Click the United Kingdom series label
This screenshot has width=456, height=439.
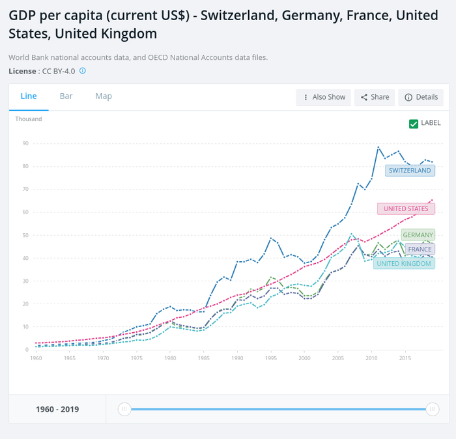coord(404,263)
